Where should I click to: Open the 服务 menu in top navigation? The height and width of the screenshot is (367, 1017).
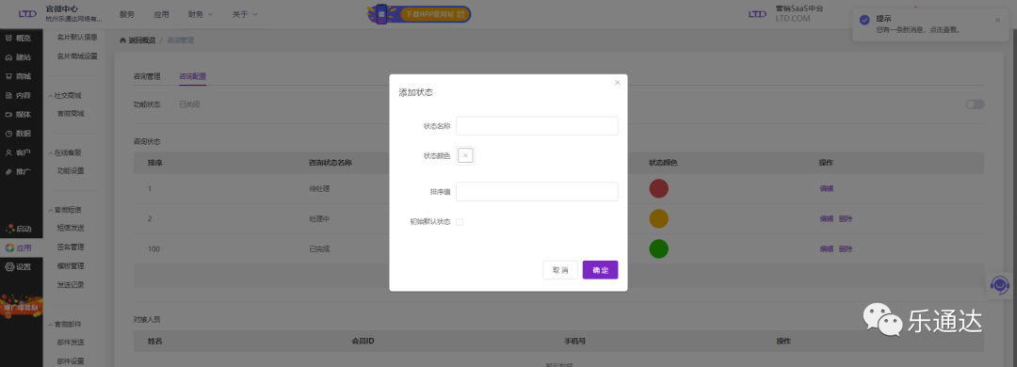coord(127,14)
